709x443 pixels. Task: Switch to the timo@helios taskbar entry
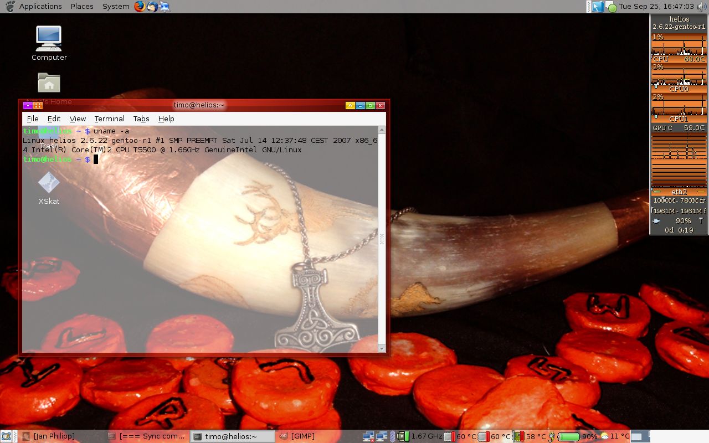pyautogui.click(x=233, y=436)
